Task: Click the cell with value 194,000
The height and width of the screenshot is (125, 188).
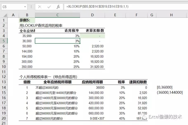Action: point(27,56)
